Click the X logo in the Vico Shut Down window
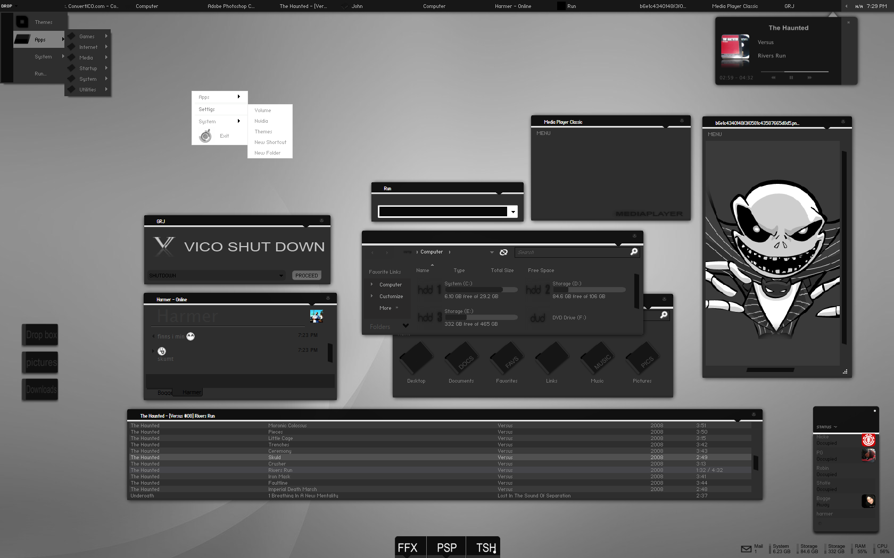 [164, 247]
